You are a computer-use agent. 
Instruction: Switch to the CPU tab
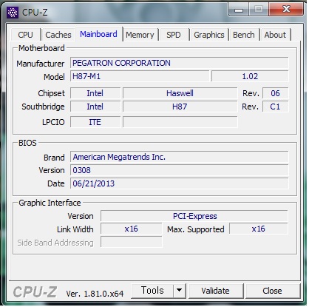[25, 35]
